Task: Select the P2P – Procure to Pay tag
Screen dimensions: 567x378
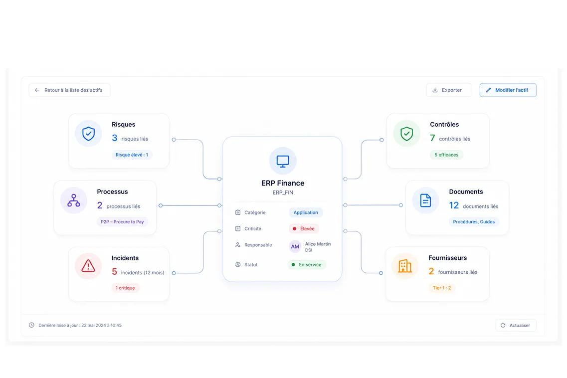Action: (122, 222)
